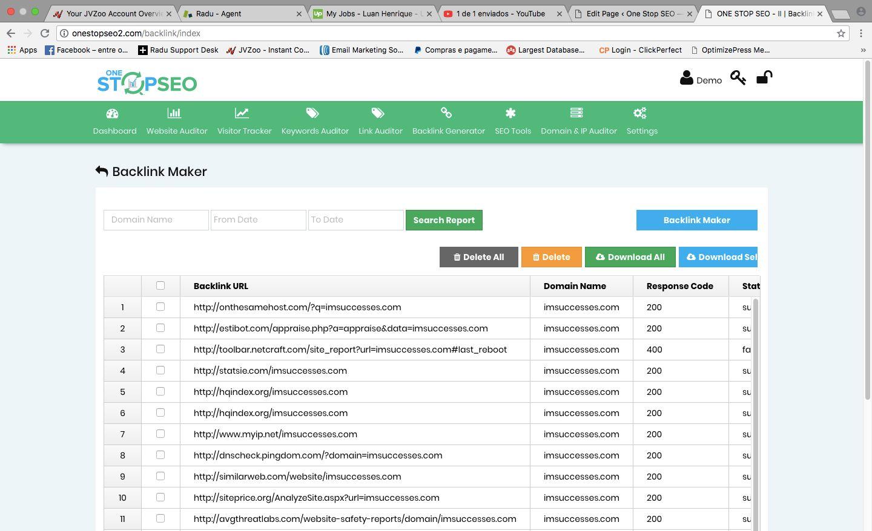Go to the Dashboard menu item
The height and width of the screenshot is (531, 872).
coord(114,121)
